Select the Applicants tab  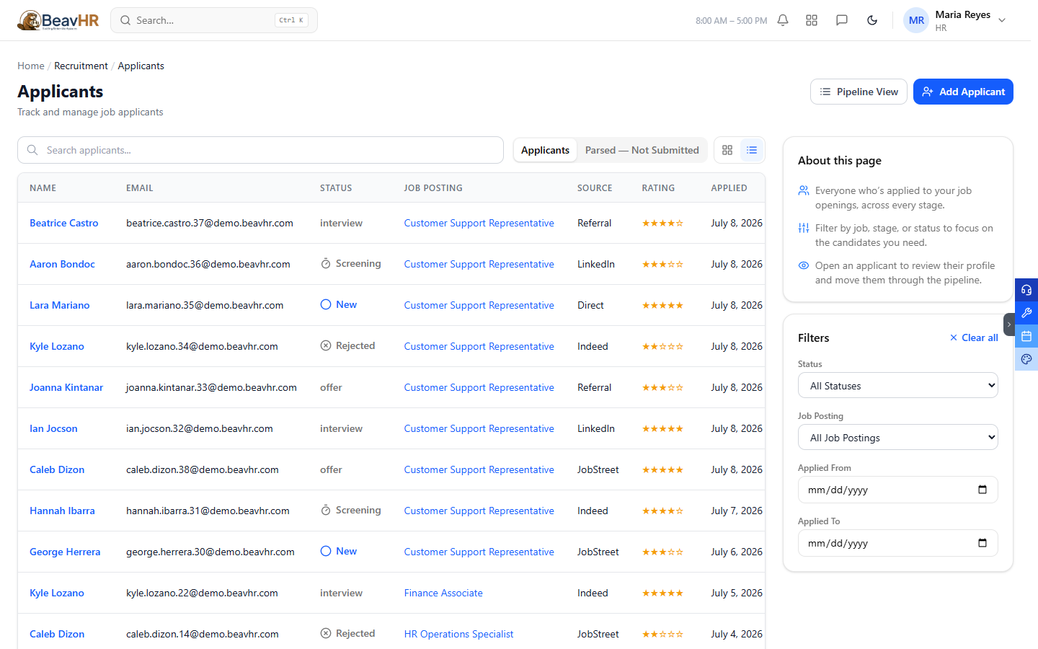(x=545, y=150)
